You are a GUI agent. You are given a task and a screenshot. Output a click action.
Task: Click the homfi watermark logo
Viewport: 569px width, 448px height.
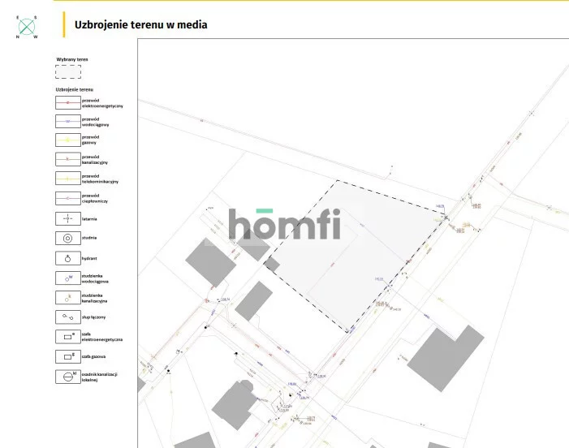pos(284,225)
